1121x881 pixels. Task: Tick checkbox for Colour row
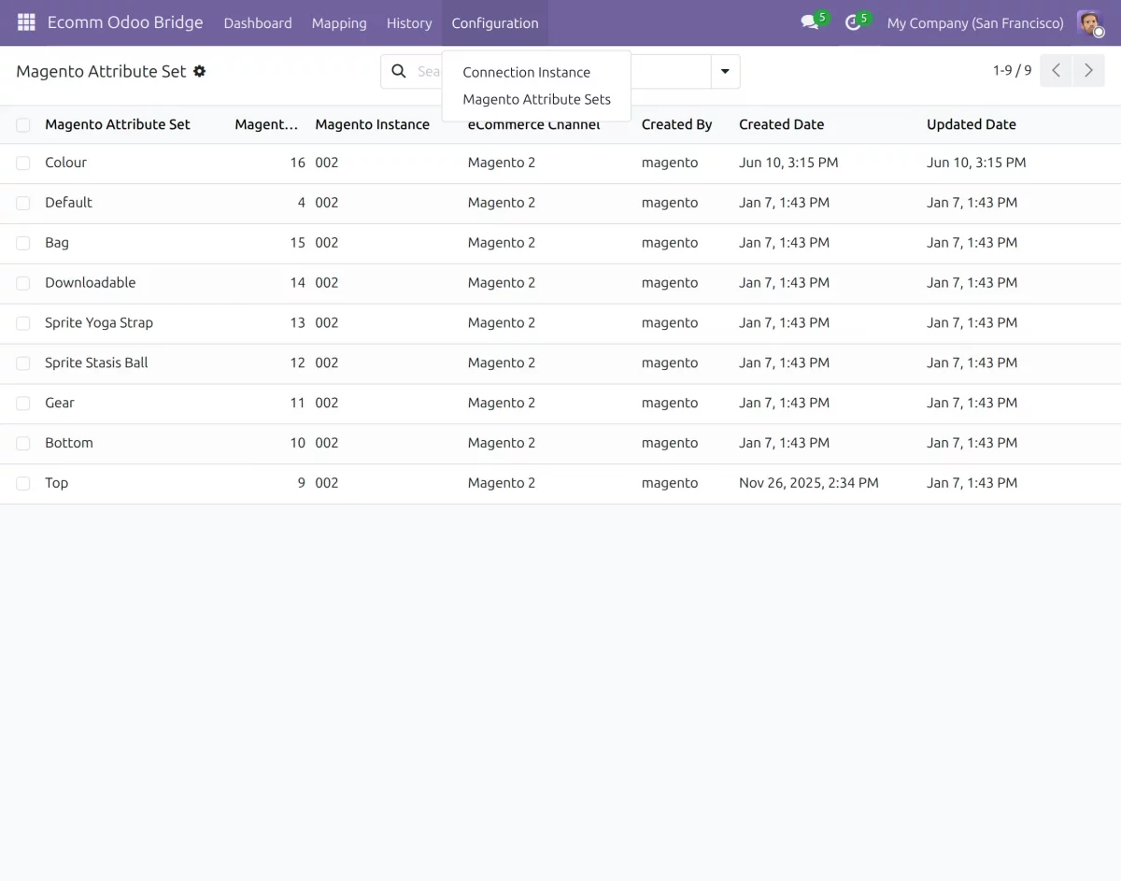click(x=23, y=163)
